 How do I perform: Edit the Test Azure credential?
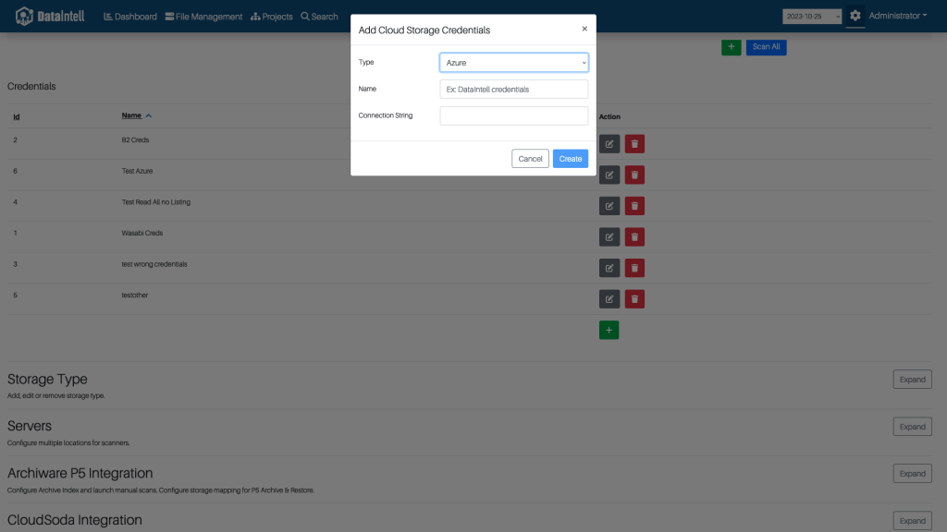pyautogui.click(x=609, y=175)
